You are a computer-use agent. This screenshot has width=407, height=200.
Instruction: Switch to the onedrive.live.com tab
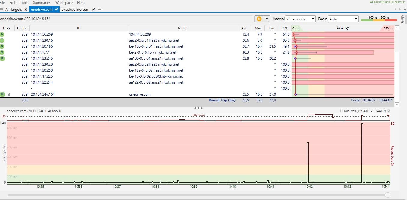[x=75, y=10]
